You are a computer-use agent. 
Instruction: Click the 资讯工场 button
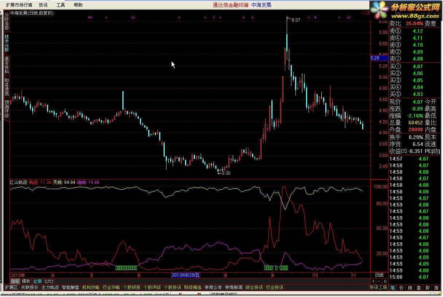tap(378, 288)
